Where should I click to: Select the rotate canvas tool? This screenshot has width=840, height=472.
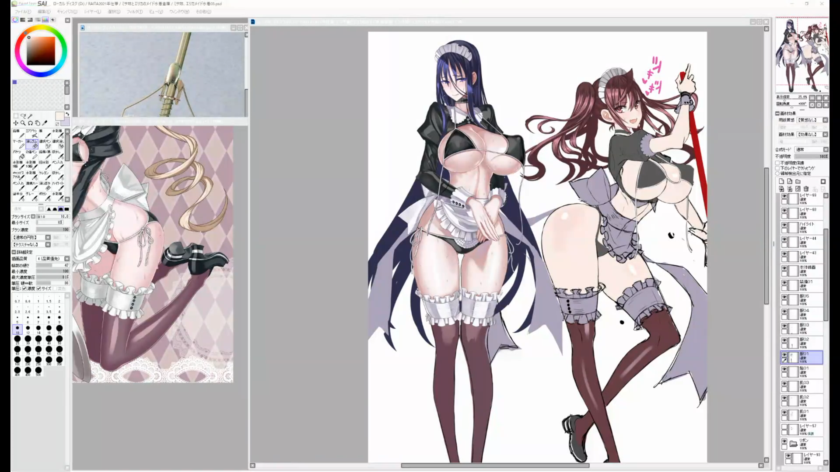tap(30, 123)
